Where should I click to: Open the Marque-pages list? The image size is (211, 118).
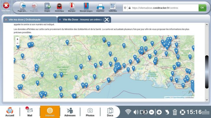(86, 7)
